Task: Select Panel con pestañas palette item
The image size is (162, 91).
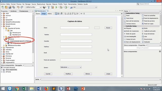Action: pos(149,15)
